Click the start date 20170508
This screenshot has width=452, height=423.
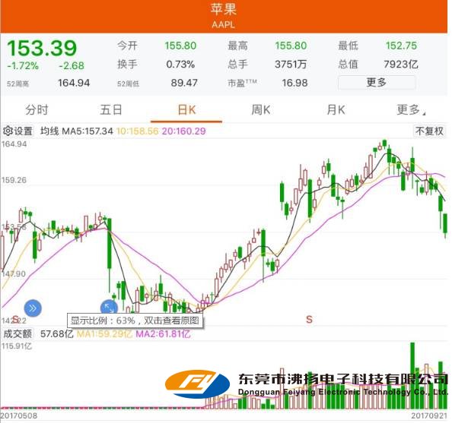point(19,416)
